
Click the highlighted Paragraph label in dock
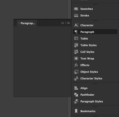pos(87,32)
